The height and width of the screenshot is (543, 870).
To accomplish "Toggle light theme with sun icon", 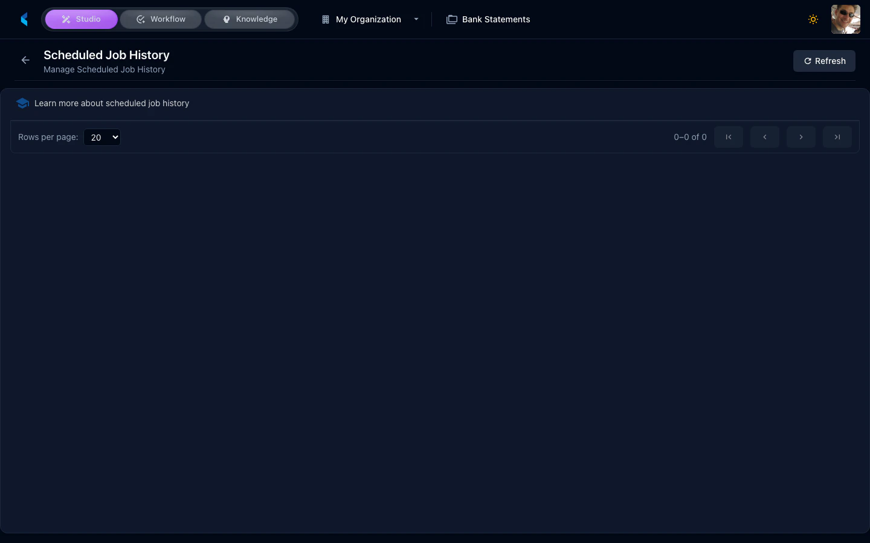I will point(813,19).
